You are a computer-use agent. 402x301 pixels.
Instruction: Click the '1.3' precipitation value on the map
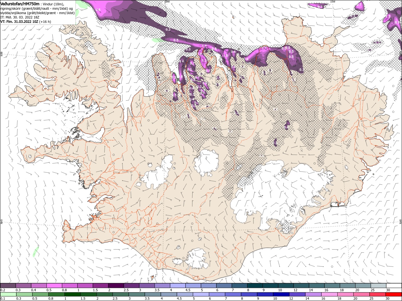pos(204,61)
